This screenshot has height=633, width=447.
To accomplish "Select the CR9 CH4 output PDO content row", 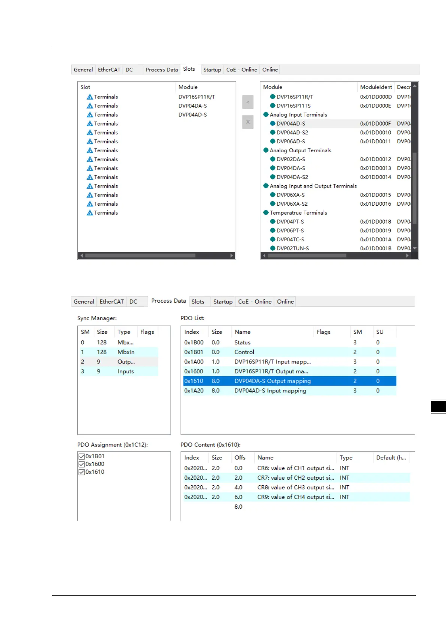I will pyautogui.click(x=296, y=497).
